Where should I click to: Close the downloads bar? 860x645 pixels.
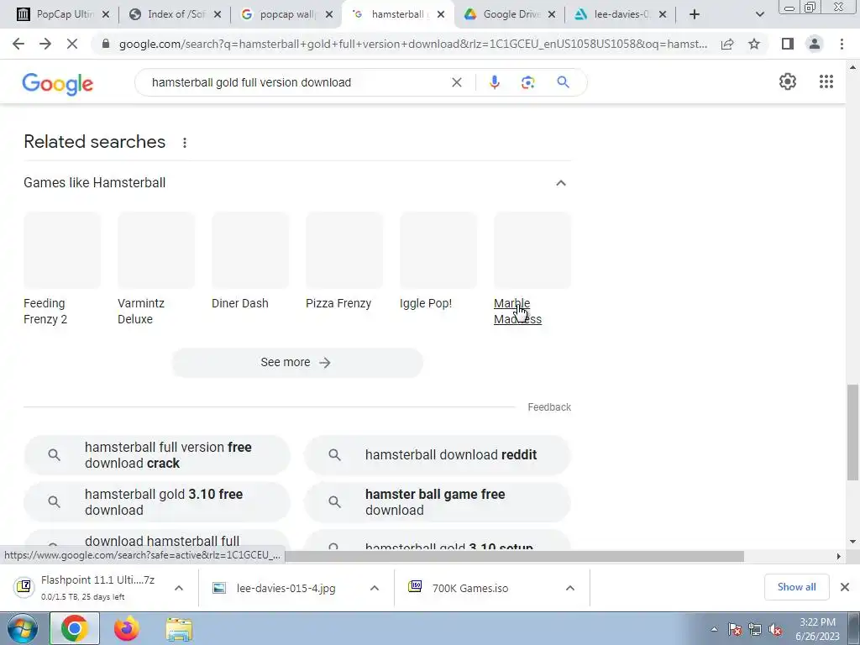point(845,587)
